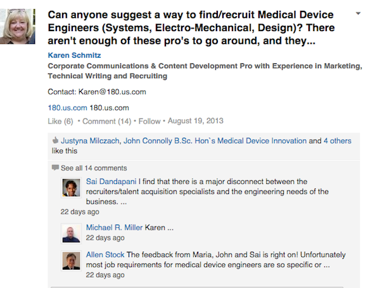
Task: Open Allen Stock's name link
Action: pos(106,254)
